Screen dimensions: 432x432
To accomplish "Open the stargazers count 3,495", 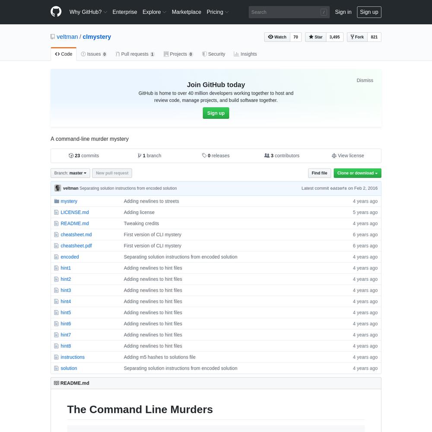I will (335, 37).
